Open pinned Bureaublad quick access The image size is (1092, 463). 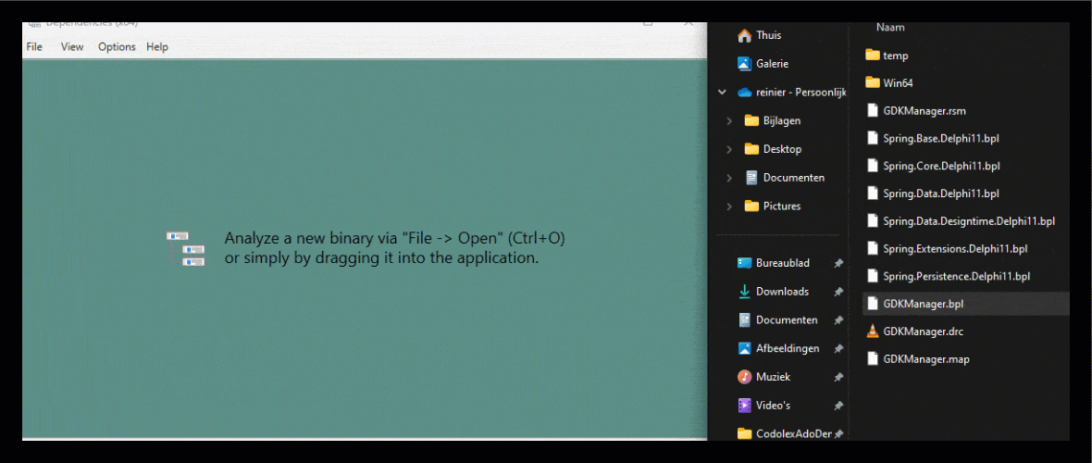(x=782, y=263)
